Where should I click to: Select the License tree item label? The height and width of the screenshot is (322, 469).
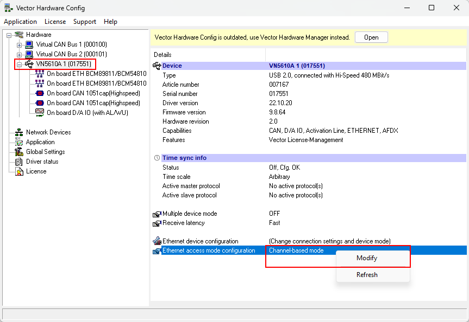point(36,171)
